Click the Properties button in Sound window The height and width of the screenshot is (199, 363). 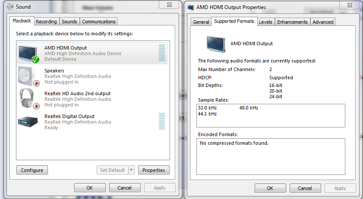pos(154,170)
